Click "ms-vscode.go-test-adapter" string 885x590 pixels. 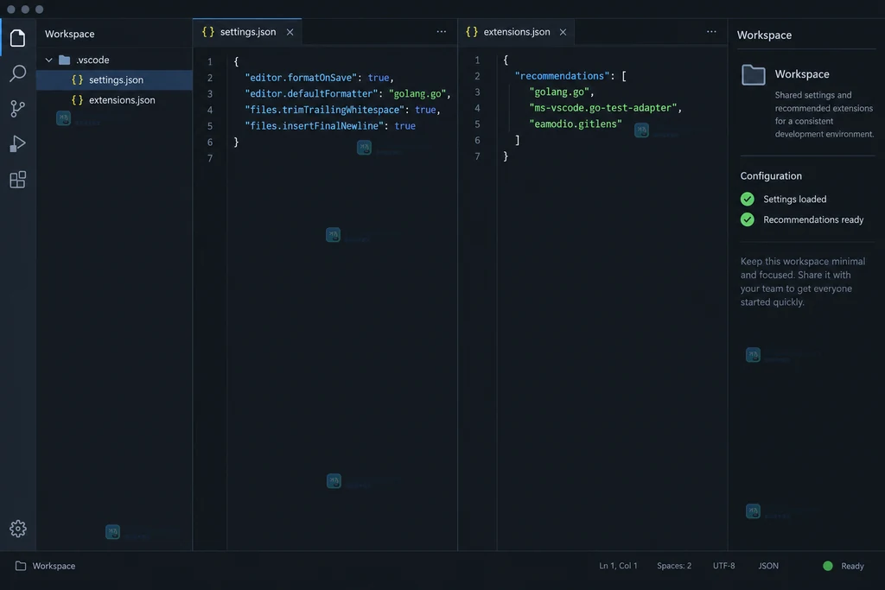(602, 108)
